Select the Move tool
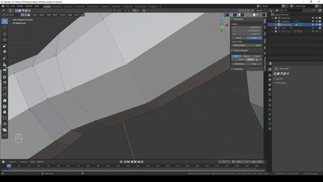The height and width of the screenshot is (182, 323). 5,34
